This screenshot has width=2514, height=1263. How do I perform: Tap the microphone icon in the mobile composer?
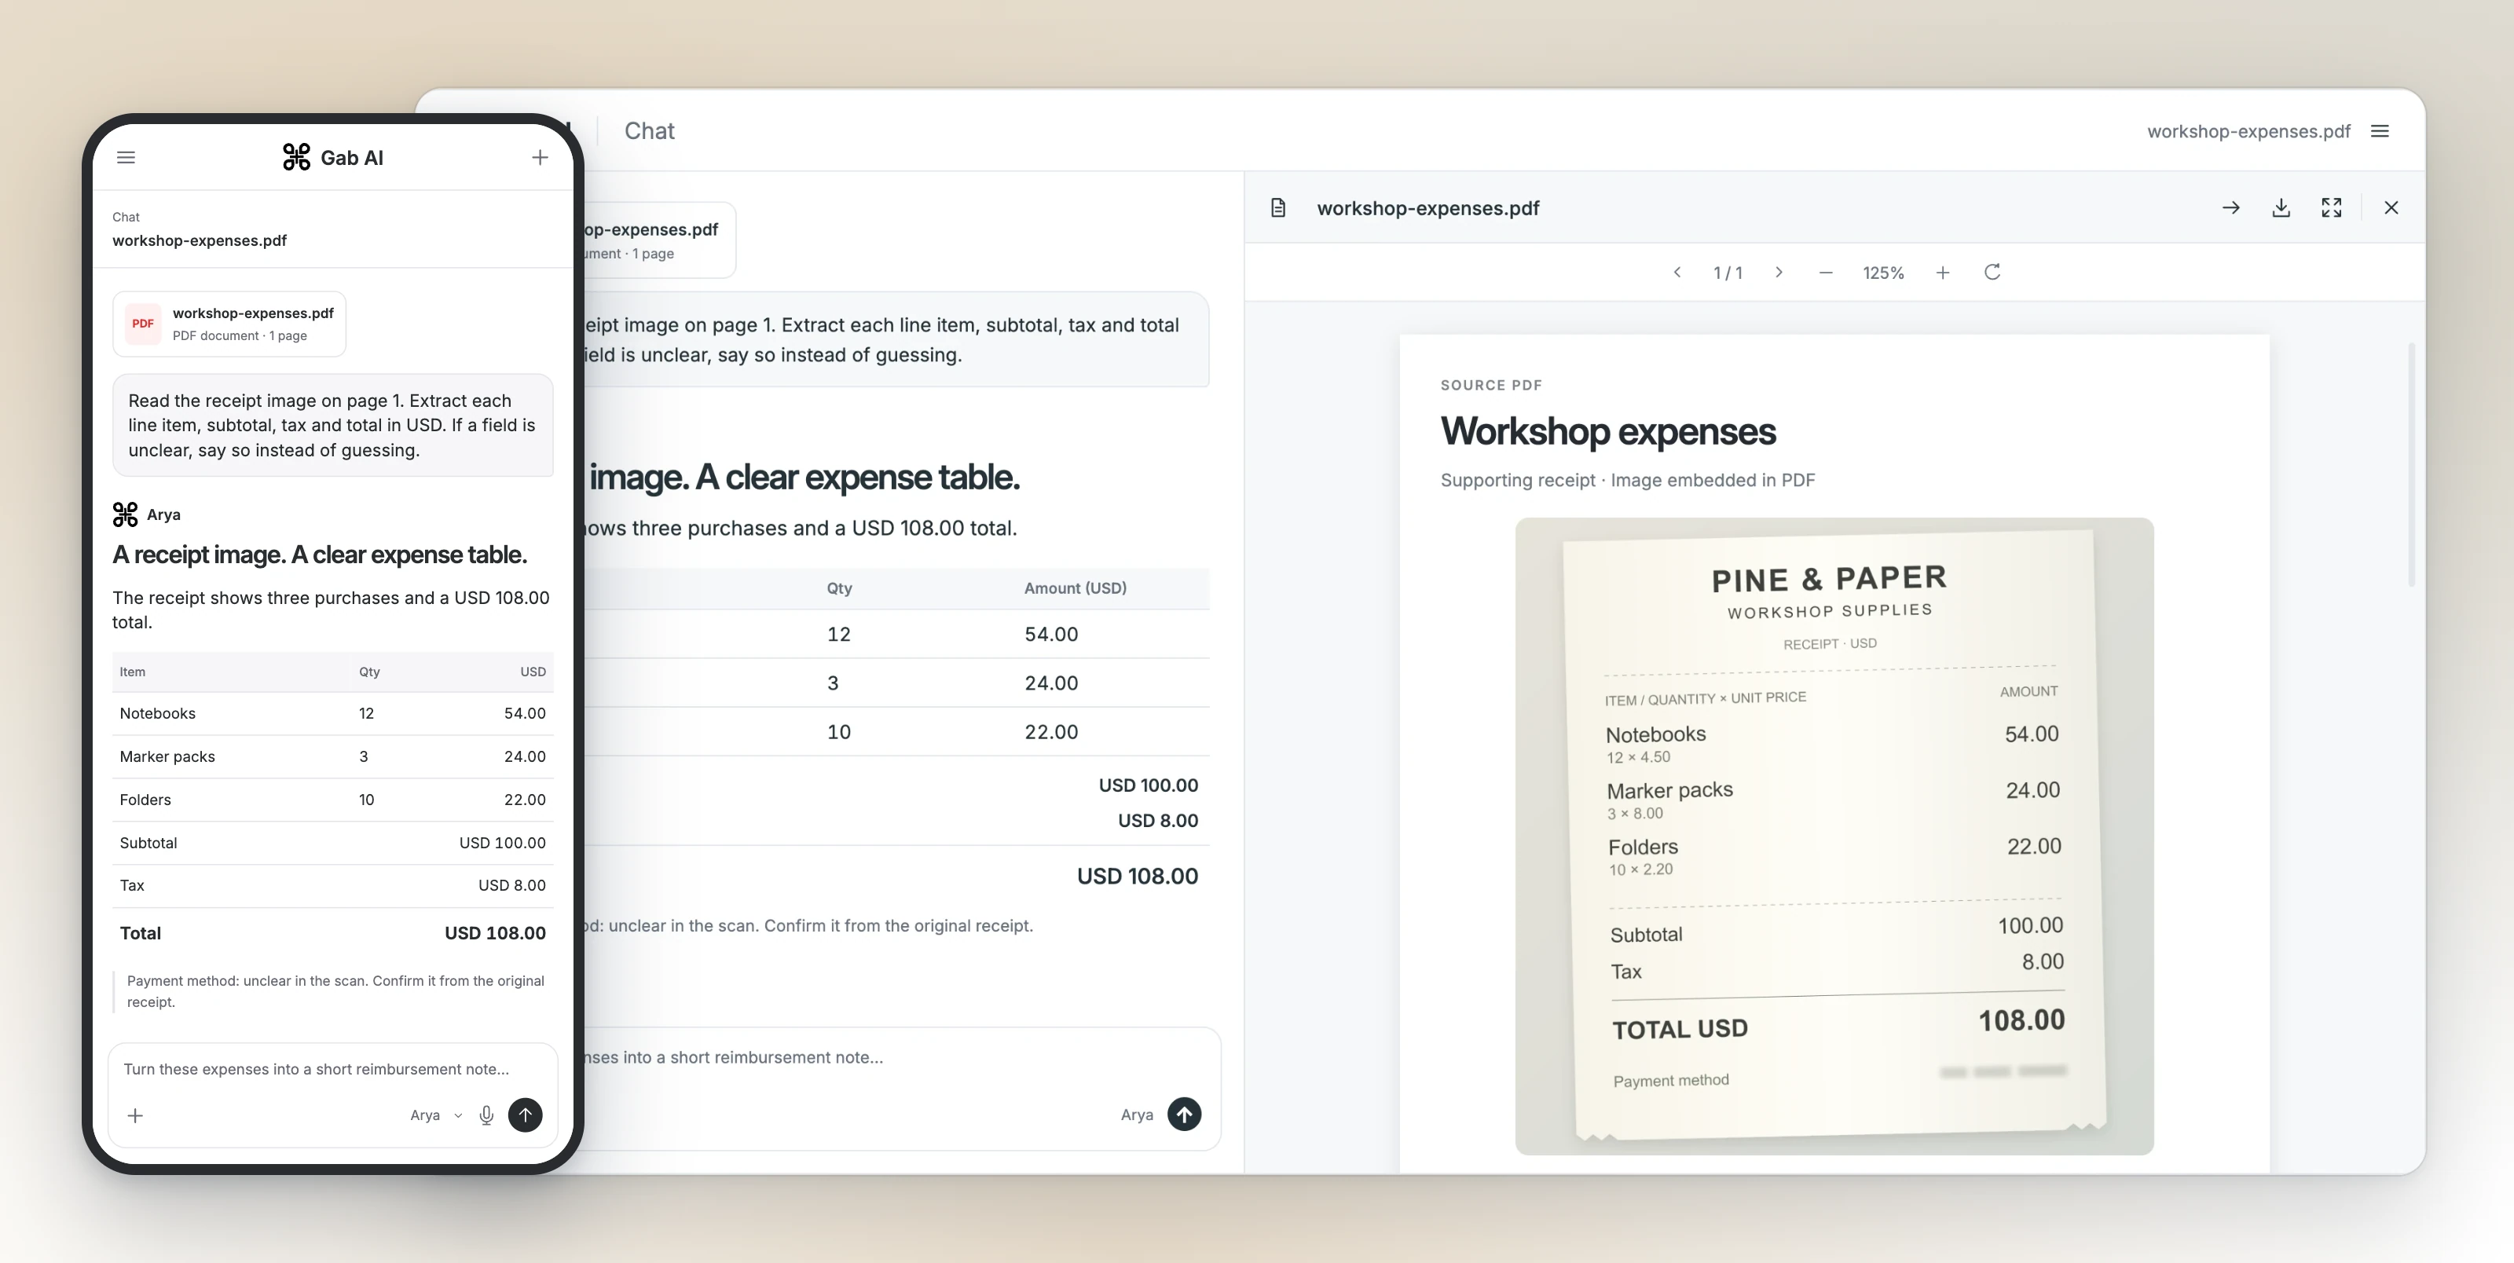pos(486,1115)
